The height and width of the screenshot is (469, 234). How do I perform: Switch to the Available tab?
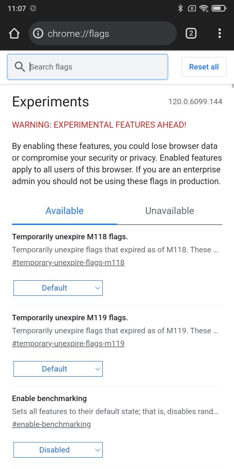tap(65, 211)
